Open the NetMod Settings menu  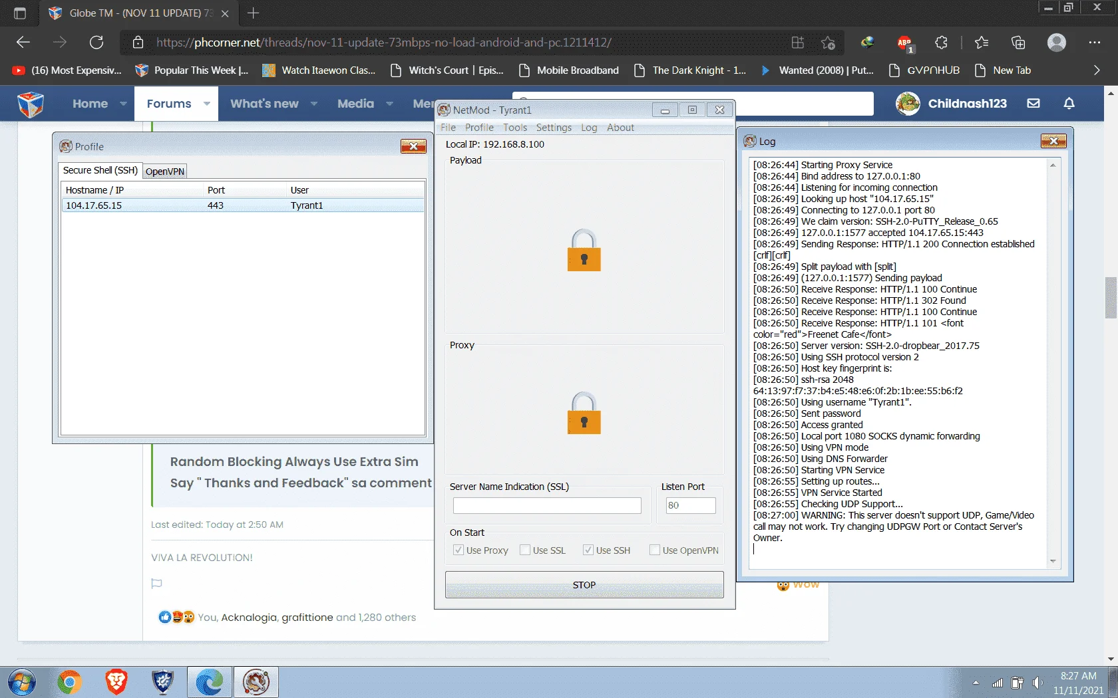pos(554,128)
